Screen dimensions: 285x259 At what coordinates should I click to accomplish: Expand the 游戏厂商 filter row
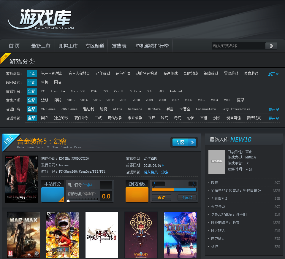[273, 109]
